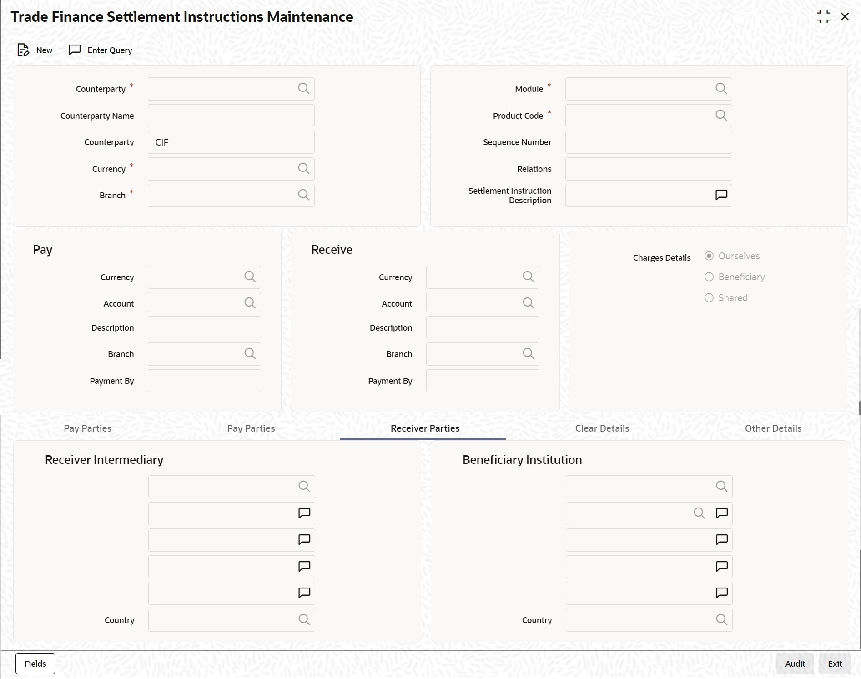Select the Ourselves charges option
The height and width of the screenshot is (679, 861).
[x=709, y=256]
